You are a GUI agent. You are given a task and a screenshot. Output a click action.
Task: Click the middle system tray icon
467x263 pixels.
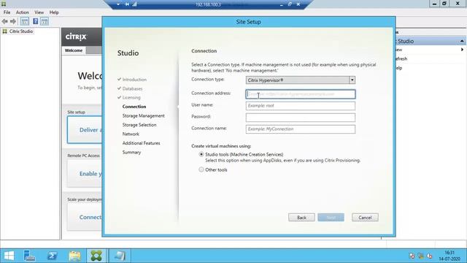click(x=420, y=256)
